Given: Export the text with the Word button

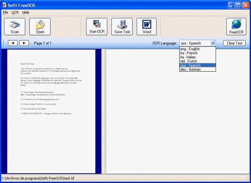Looking at the screenshot, I should pos(147,27).
